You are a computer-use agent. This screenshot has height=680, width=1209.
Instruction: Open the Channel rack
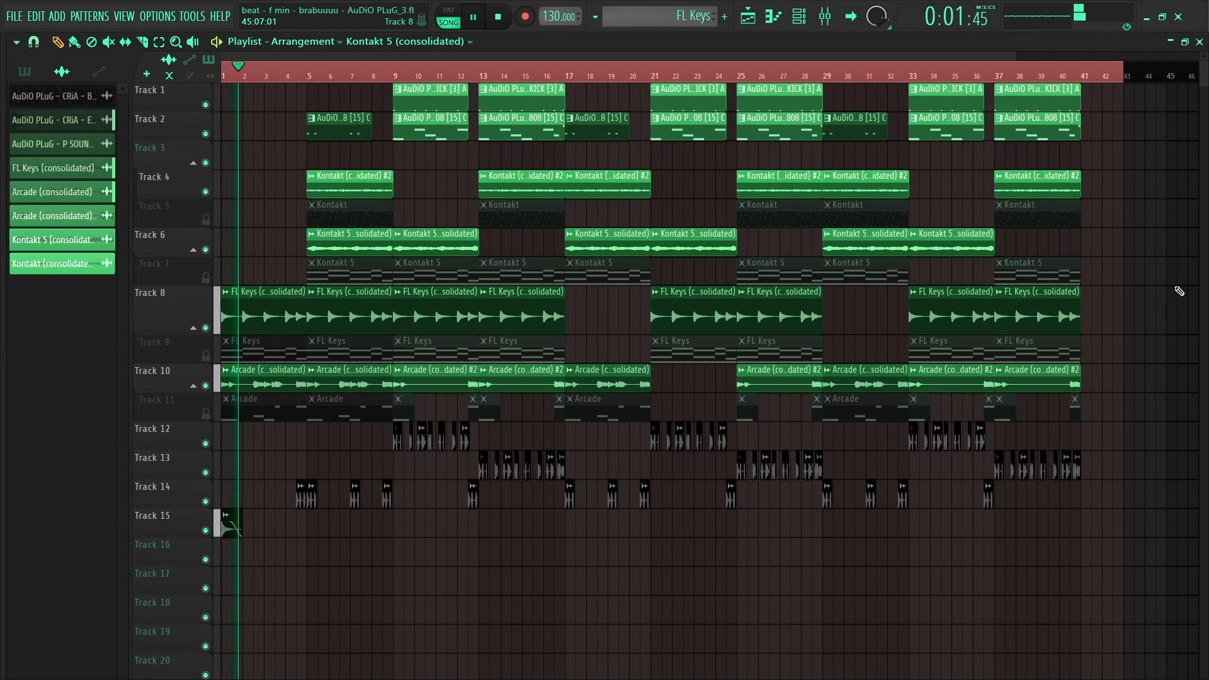798,16
